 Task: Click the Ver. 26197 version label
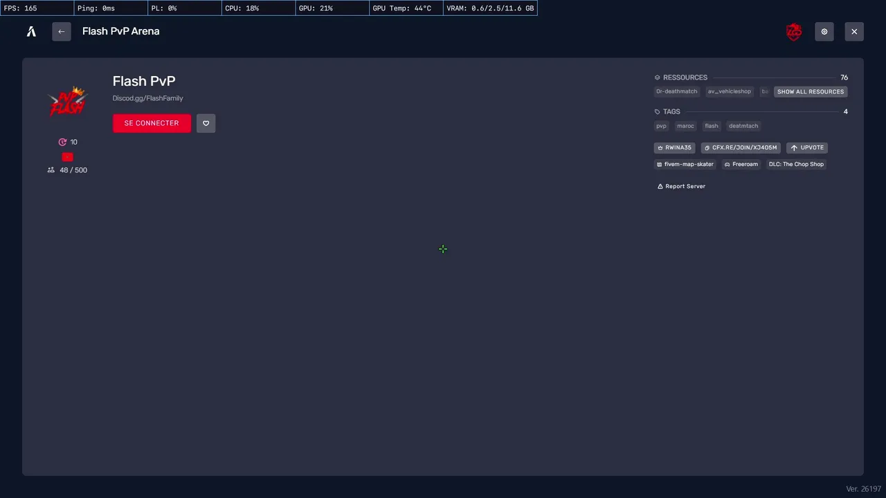(x=863, y=489)
